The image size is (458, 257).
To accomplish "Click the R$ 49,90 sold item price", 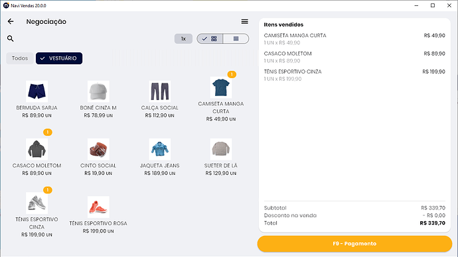I will click(434, 36).
